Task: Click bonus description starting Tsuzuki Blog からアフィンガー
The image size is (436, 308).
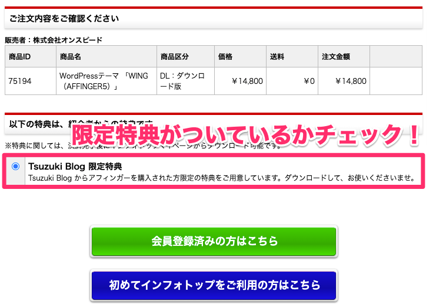Action: (x=222, y=178)
